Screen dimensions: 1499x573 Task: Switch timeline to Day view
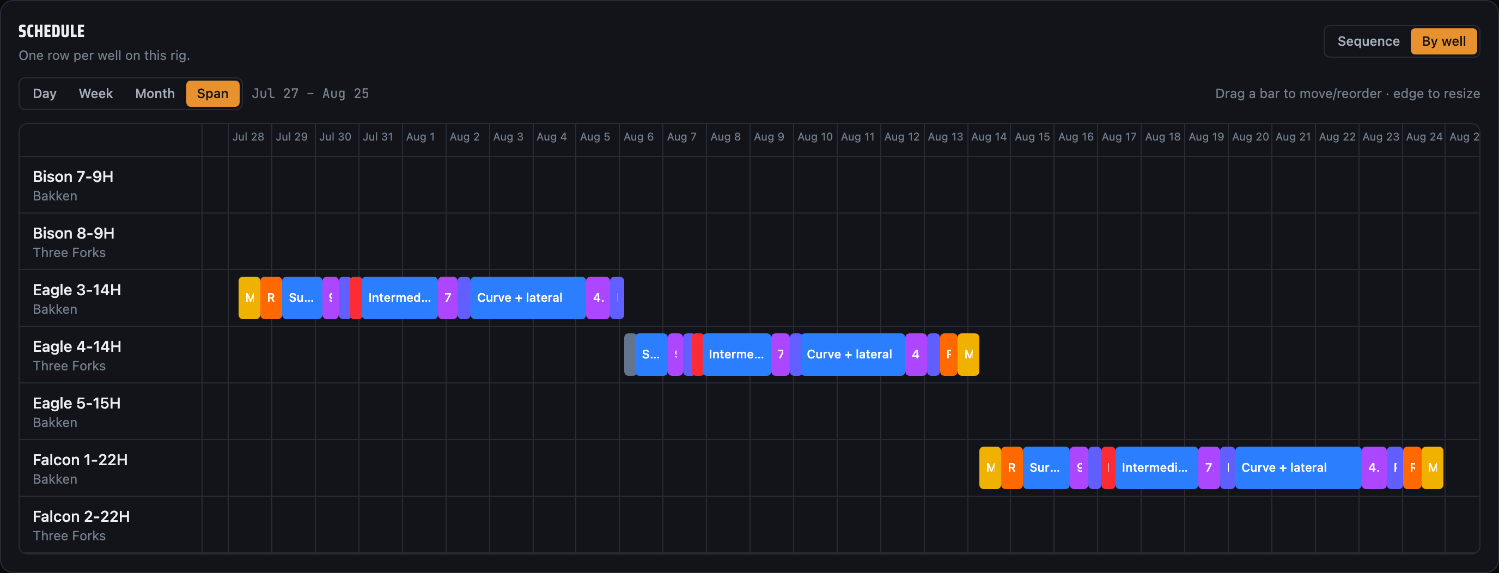(44, 94)
